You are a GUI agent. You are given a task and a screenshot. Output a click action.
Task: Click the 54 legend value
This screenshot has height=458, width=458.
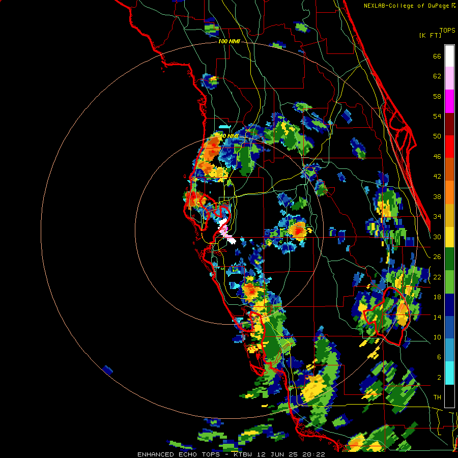click(437, 116)
